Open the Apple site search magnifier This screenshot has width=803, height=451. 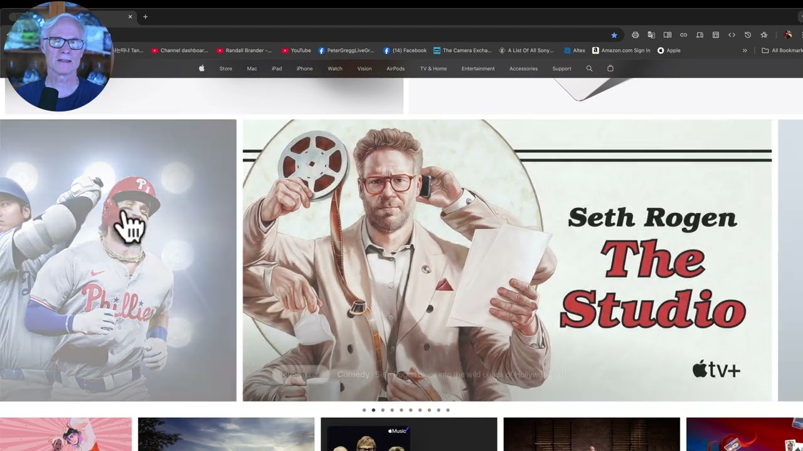pos(589,68)
